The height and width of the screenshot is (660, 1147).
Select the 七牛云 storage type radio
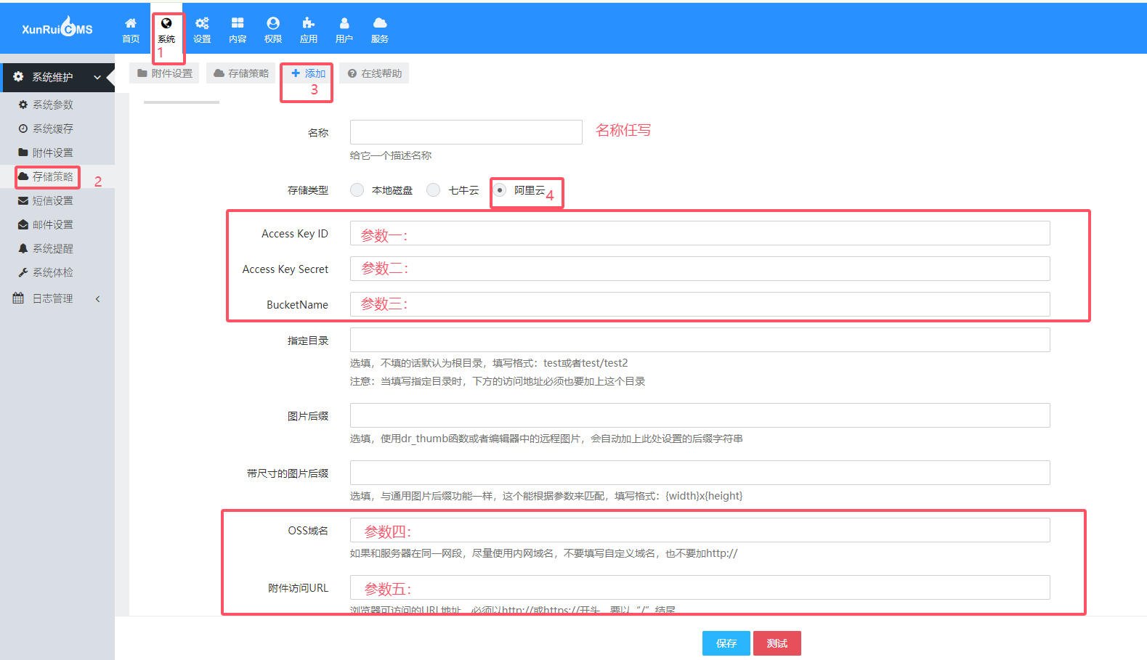pos(433,190)
